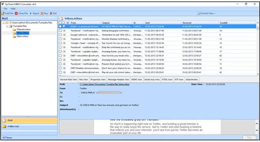Click the Switch View icon

(x=199, y=13)
